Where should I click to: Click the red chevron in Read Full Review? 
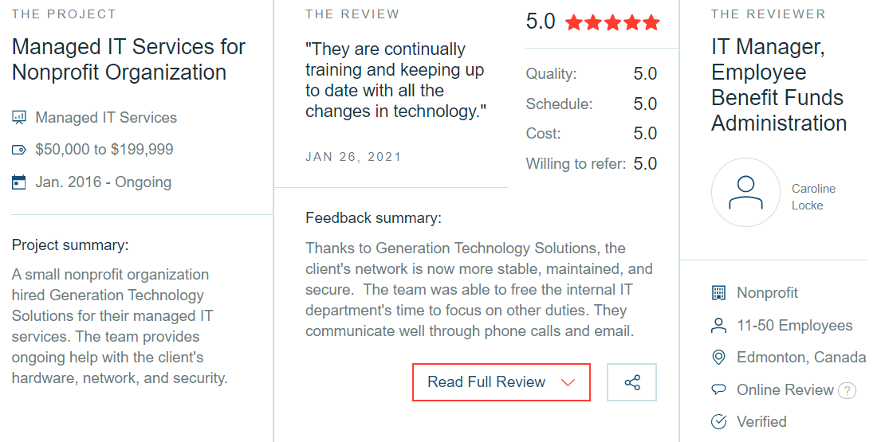tap(568, 382)
